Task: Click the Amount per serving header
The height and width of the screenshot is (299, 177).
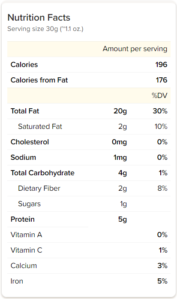Action: [x=135, y=49]
